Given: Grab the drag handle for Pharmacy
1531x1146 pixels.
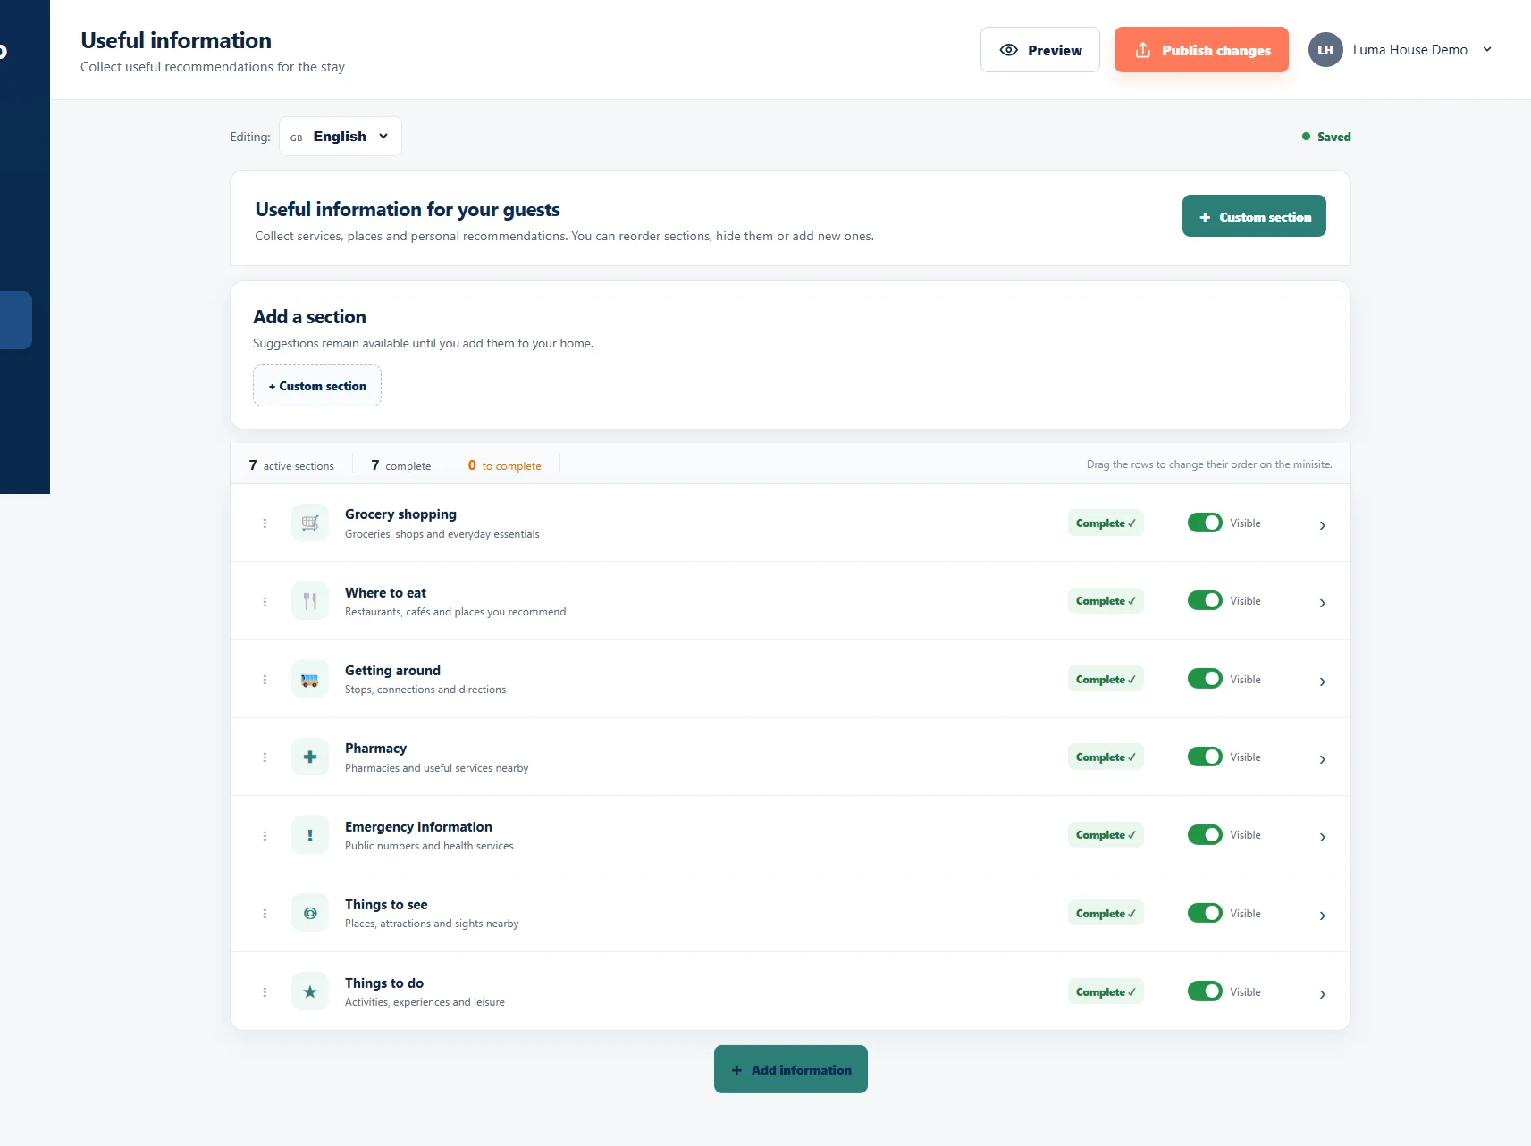Looking at the screenshot, I should coord(265,757).
